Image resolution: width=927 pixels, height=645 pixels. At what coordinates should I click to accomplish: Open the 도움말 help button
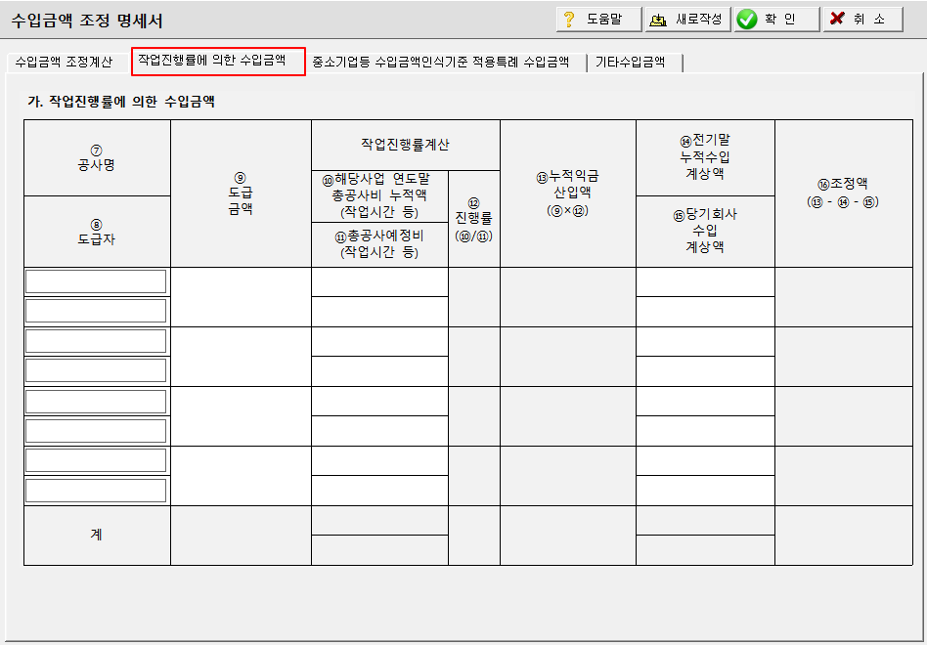[598, 19]
